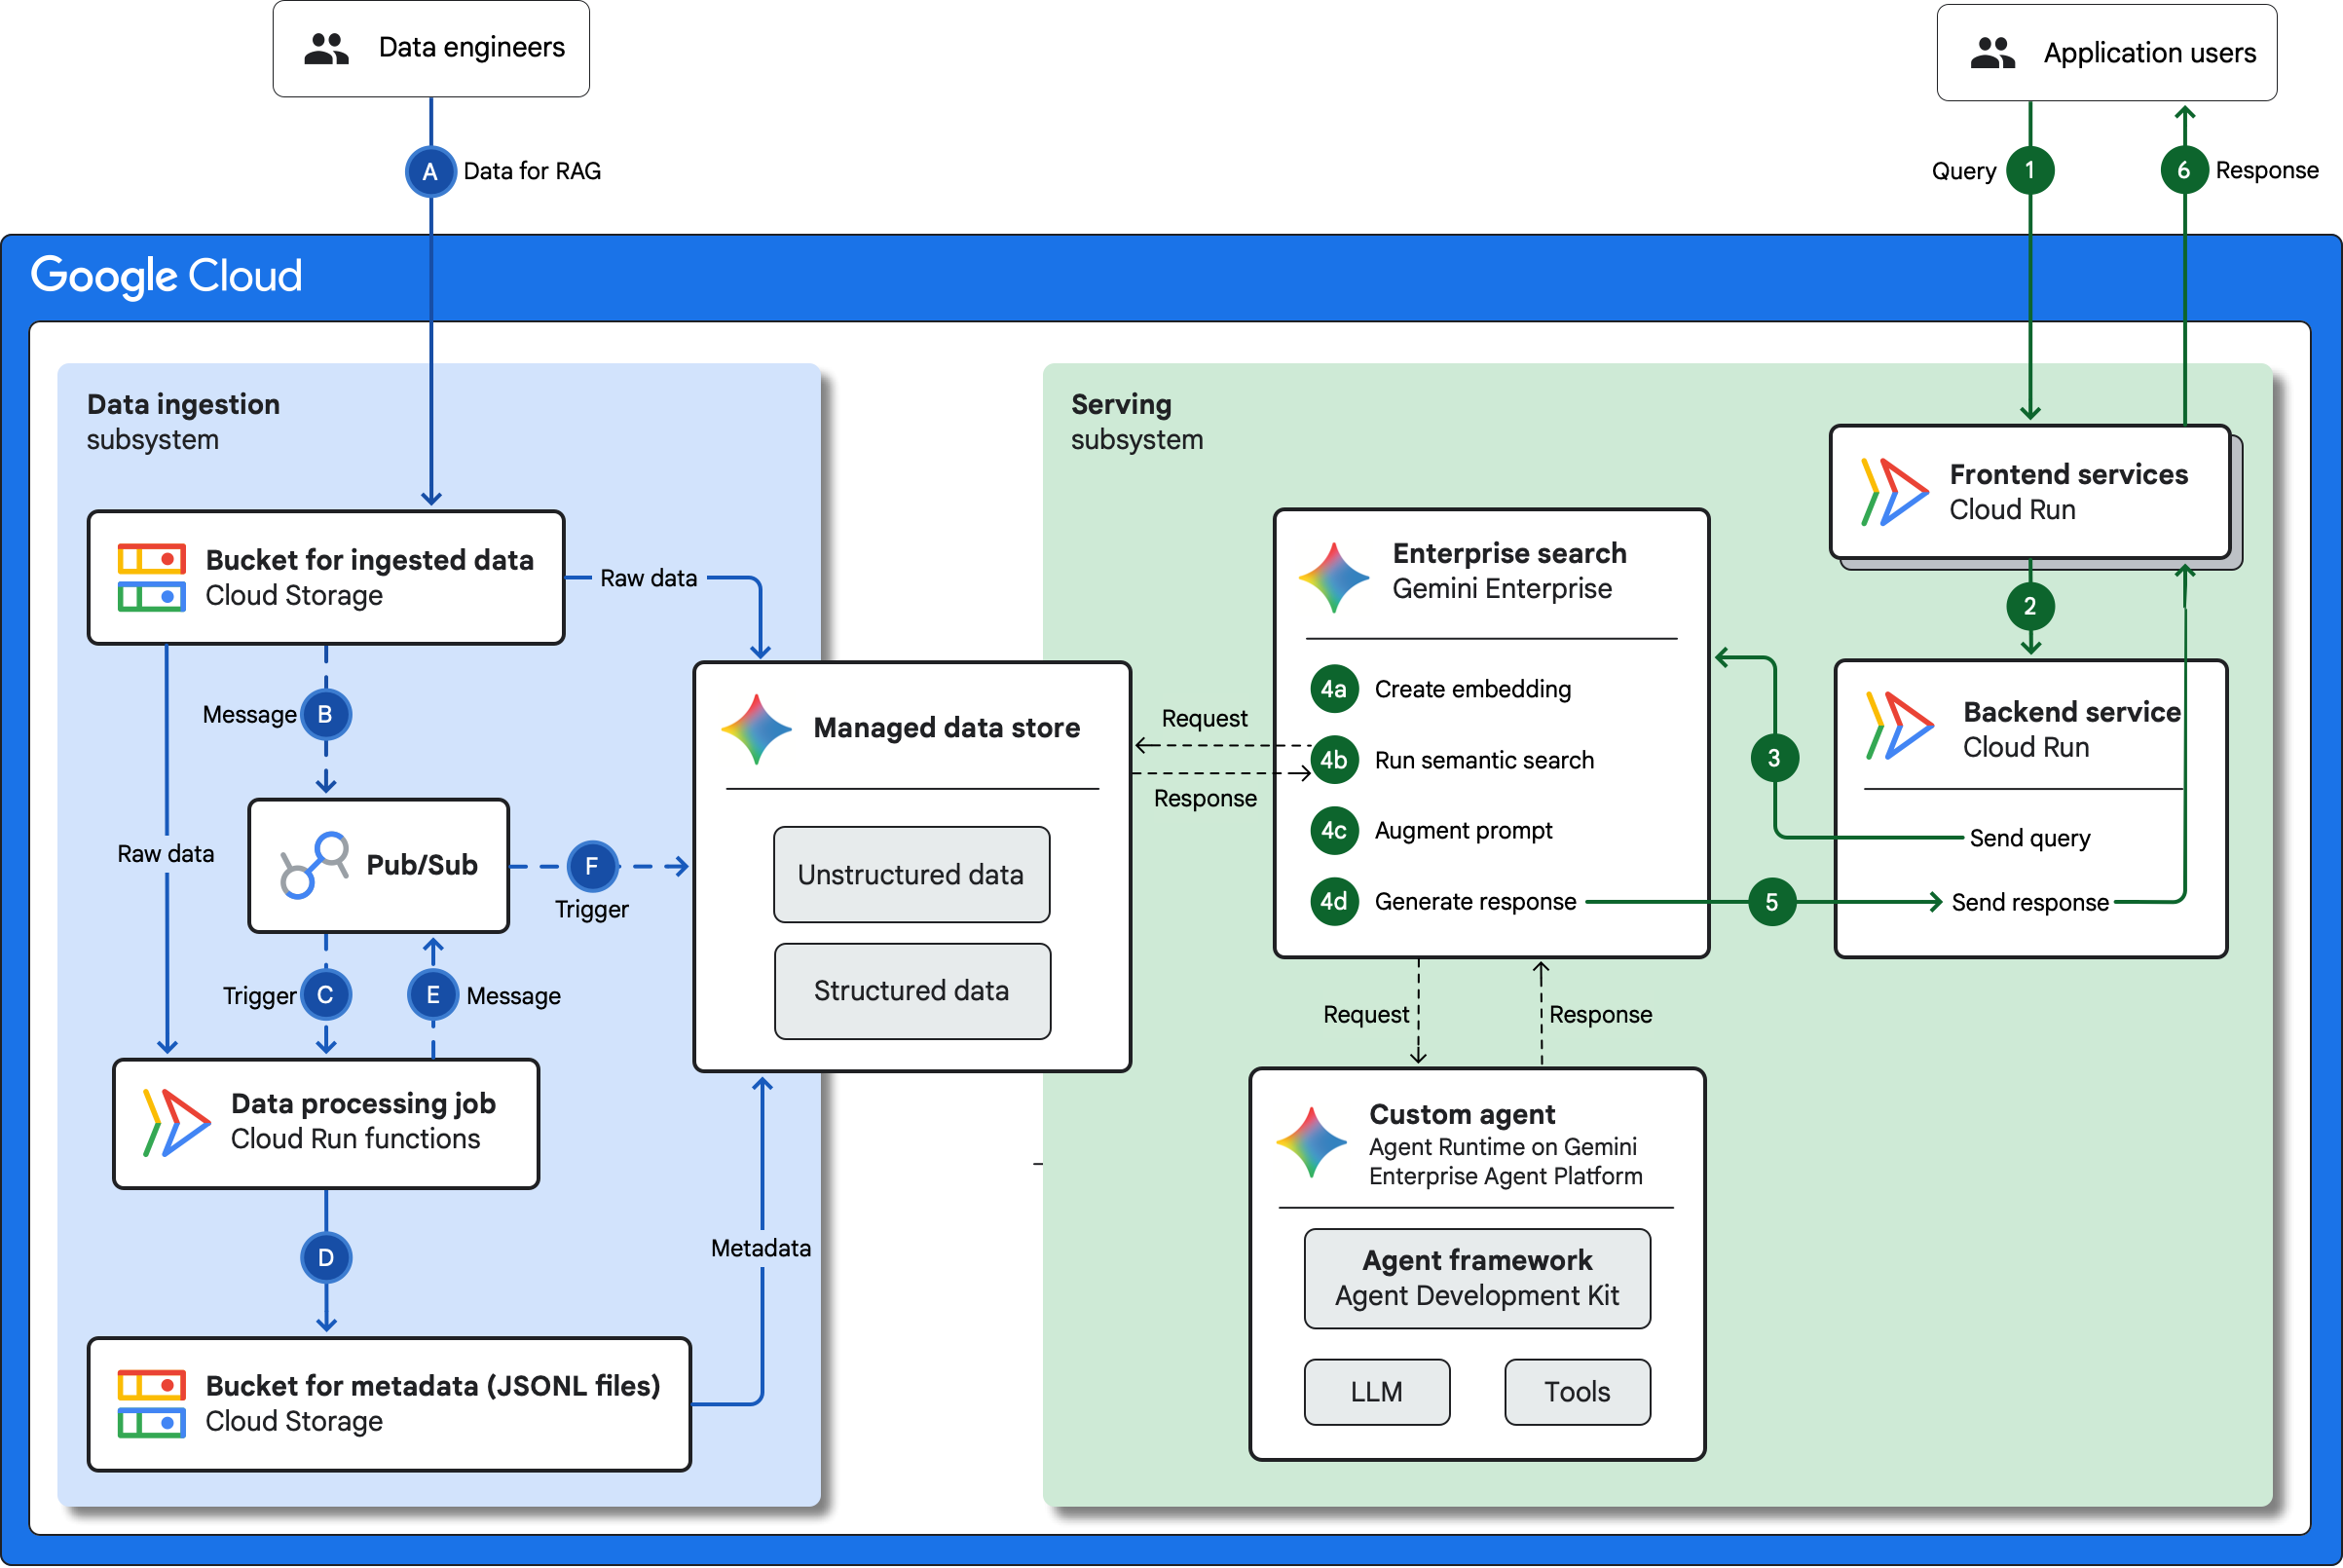Click the Application users people icon
The height and width of the screenshot is (1568, 2343).
[x=1992, y=52]
